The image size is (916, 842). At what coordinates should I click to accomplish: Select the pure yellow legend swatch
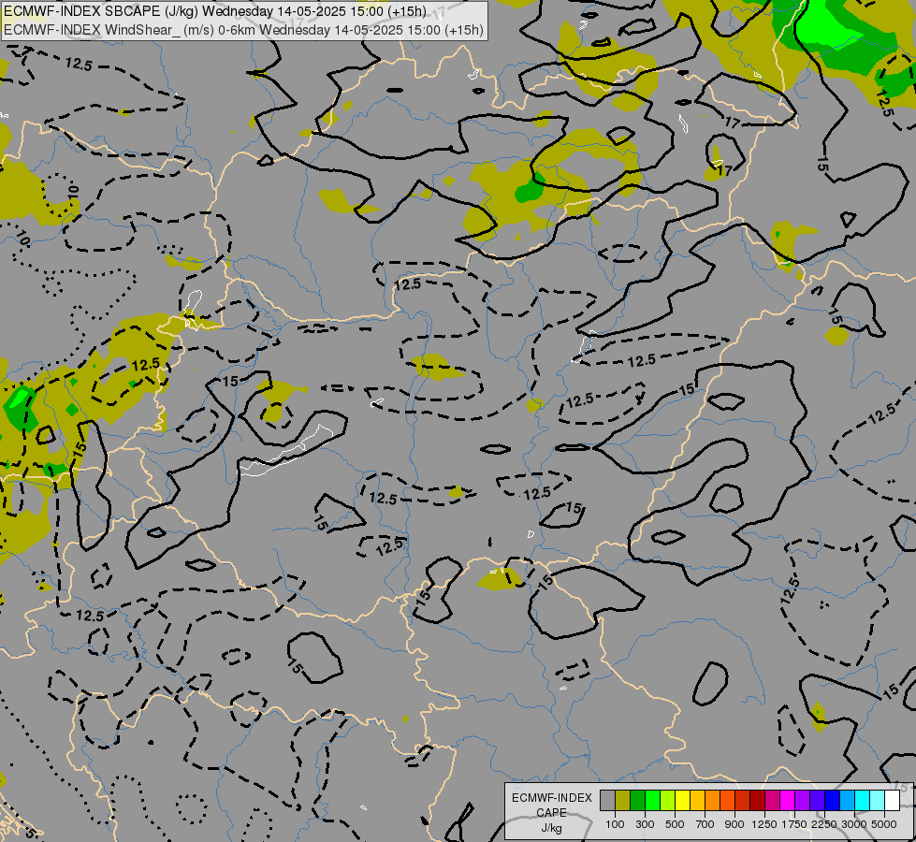[682, 800]
